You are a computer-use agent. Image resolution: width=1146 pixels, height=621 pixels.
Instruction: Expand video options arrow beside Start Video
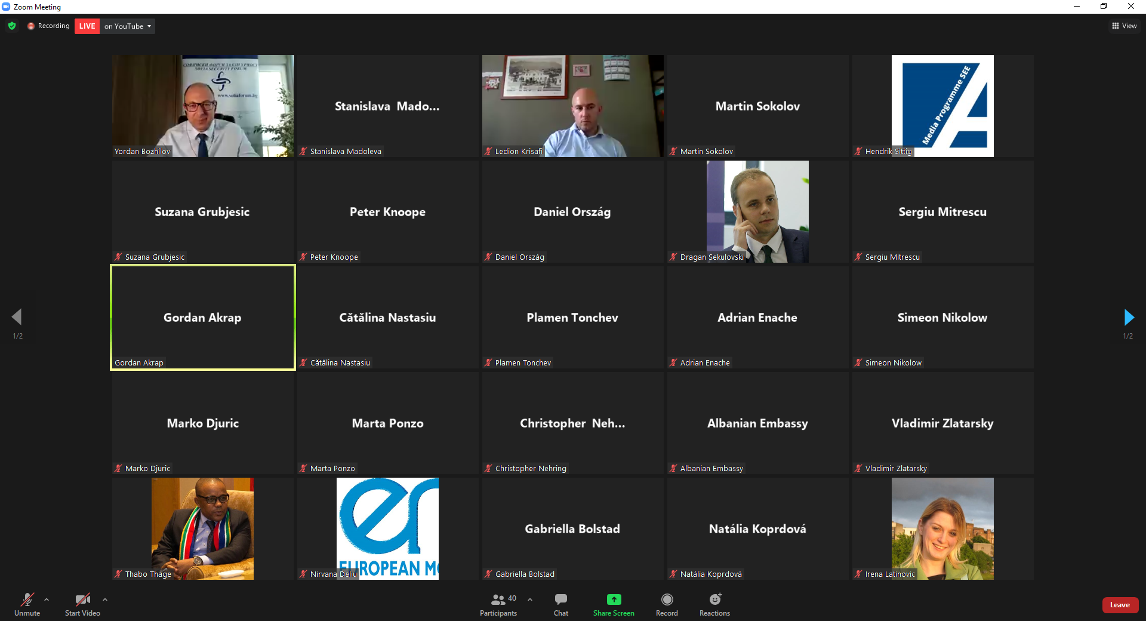(105, 600)
